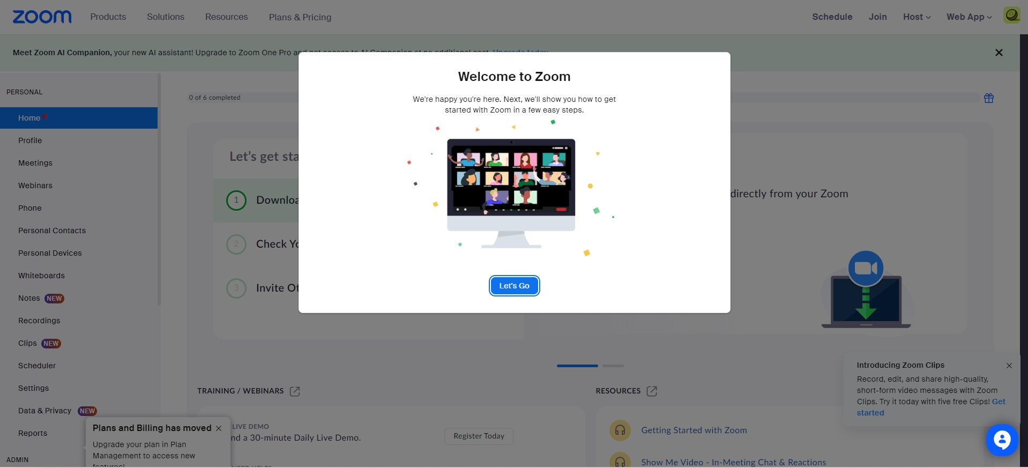This screenshot has width=1028, height=468.
Task: Open Getting Started with Zoom link
Action: pos(694,430)
